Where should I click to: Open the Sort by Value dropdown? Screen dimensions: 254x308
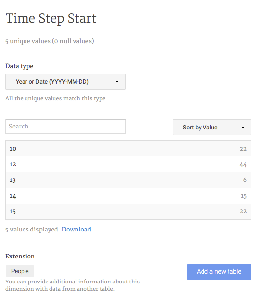coord(211,128)
